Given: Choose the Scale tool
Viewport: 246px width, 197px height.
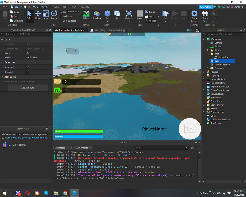Looking at the screenshot, I should click(x=46, y=15).
